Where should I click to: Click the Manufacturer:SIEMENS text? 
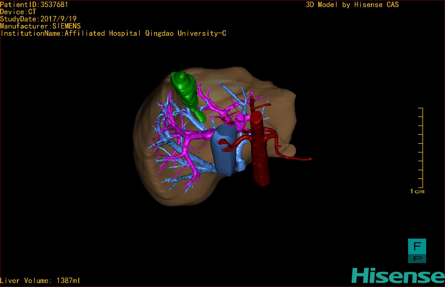click(x=41, y=26)
